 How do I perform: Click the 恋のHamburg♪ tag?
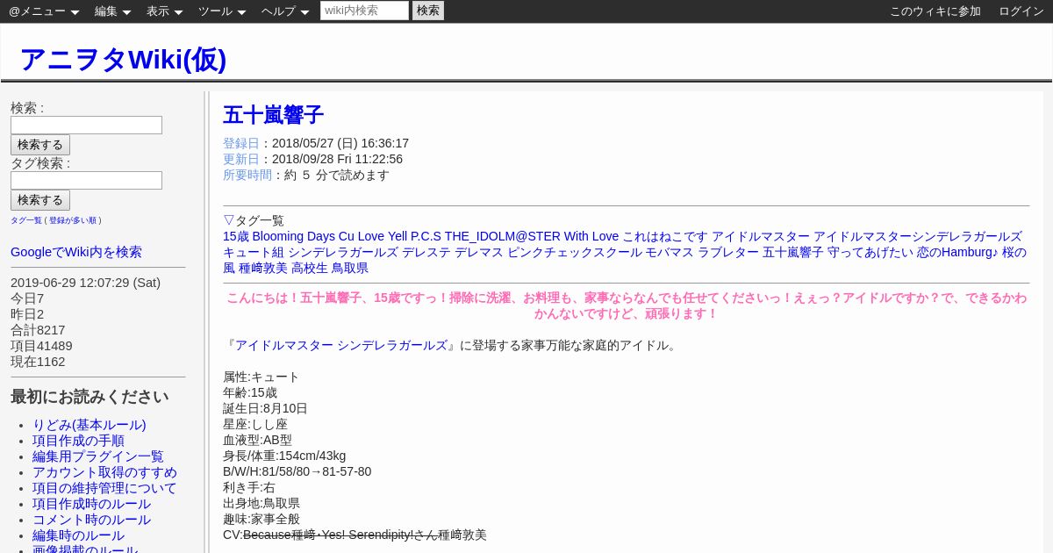957,252
